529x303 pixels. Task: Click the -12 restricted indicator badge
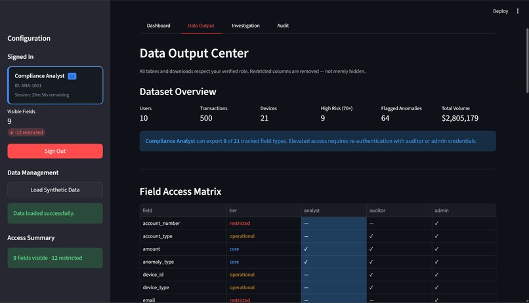click(x=26, y=132)
